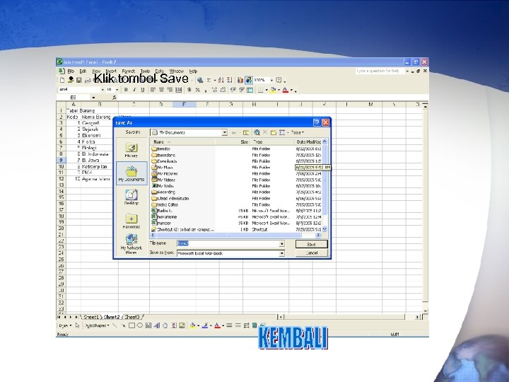Click the File name input field

pyautogui.click(x=228, y=243)
